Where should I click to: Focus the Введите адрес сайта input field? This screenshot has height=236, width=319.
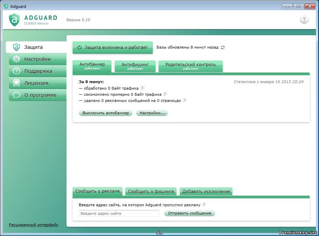(119, 213)
